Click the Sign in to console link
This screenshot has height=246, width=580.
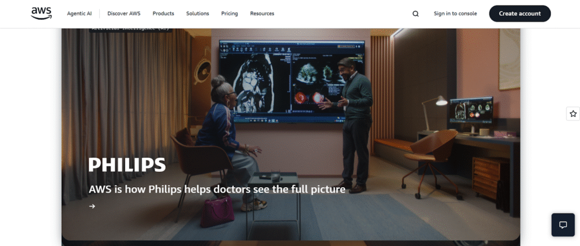coord(455,14)
